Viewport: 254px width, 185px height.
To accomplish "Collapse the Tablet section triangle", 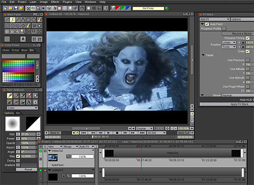I will click(x=203, y=55).
